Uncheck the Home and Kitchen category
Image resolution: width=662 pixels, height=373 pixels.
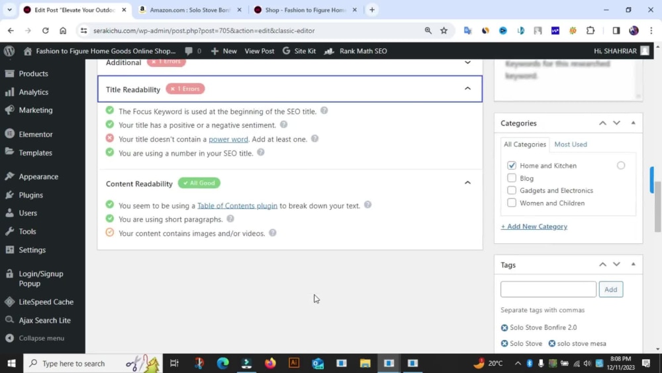[x=512, y=165]
